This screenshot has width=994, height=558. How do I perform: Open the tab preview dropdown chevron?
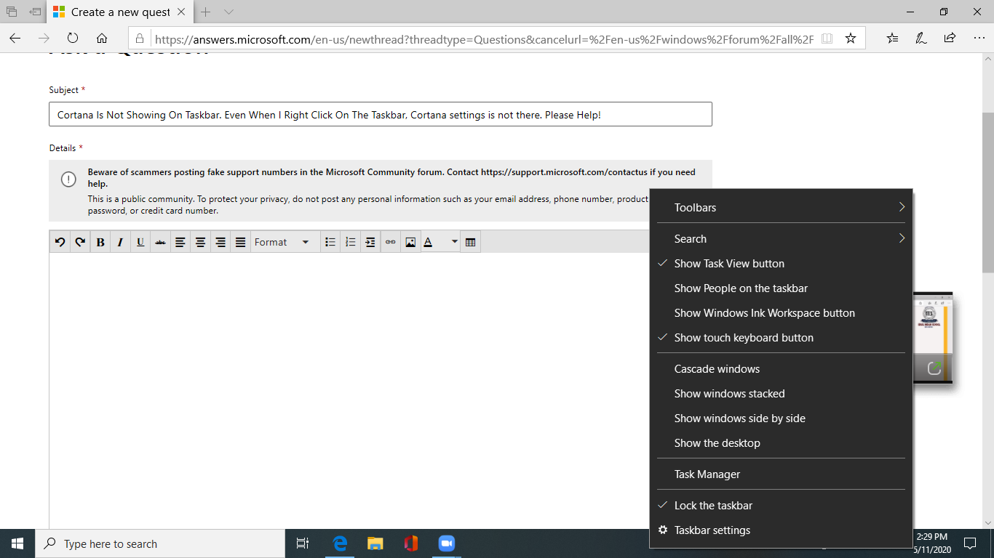click(228, 12)
